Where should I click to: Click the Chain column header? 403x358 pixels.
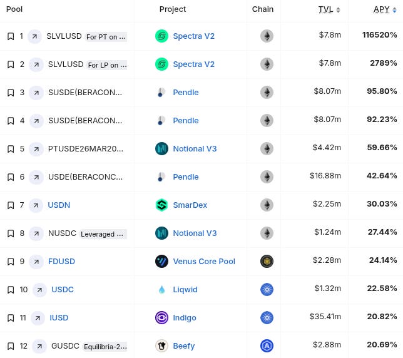click(x=263, y=9)
